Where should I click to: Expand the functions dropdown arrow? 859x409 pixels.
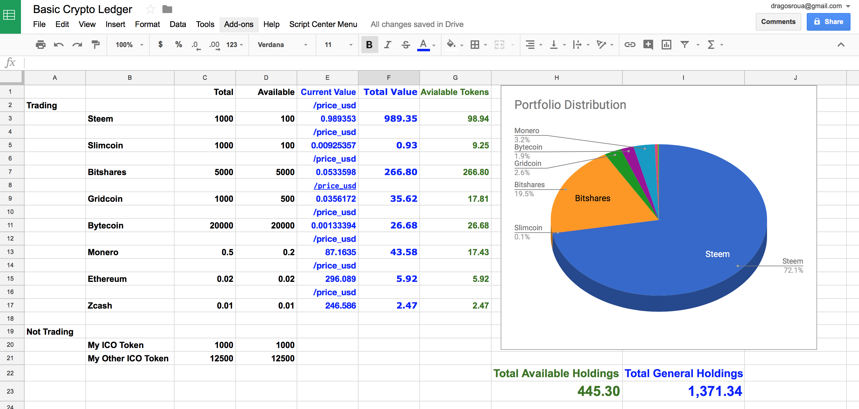[x=722, y=45]
